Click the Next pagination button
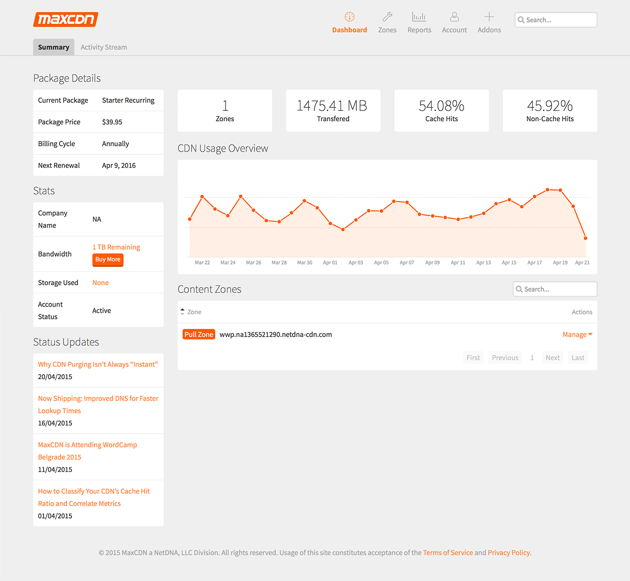The image size is (630, 581). [552, 358]
